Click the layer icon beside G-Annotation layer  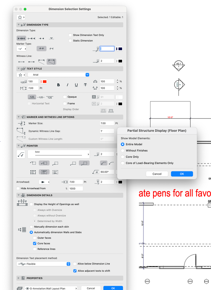click(20, 288)
